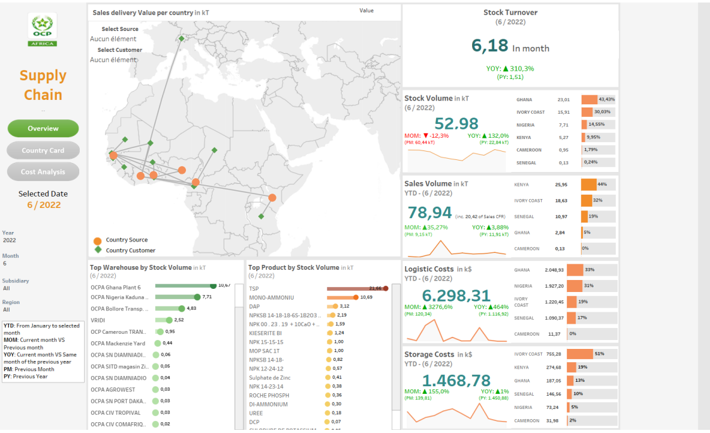Open the Region filter set to All
The width and height of the screenshot is (710, 433).
pyautogui.click(x=6, y=310)
